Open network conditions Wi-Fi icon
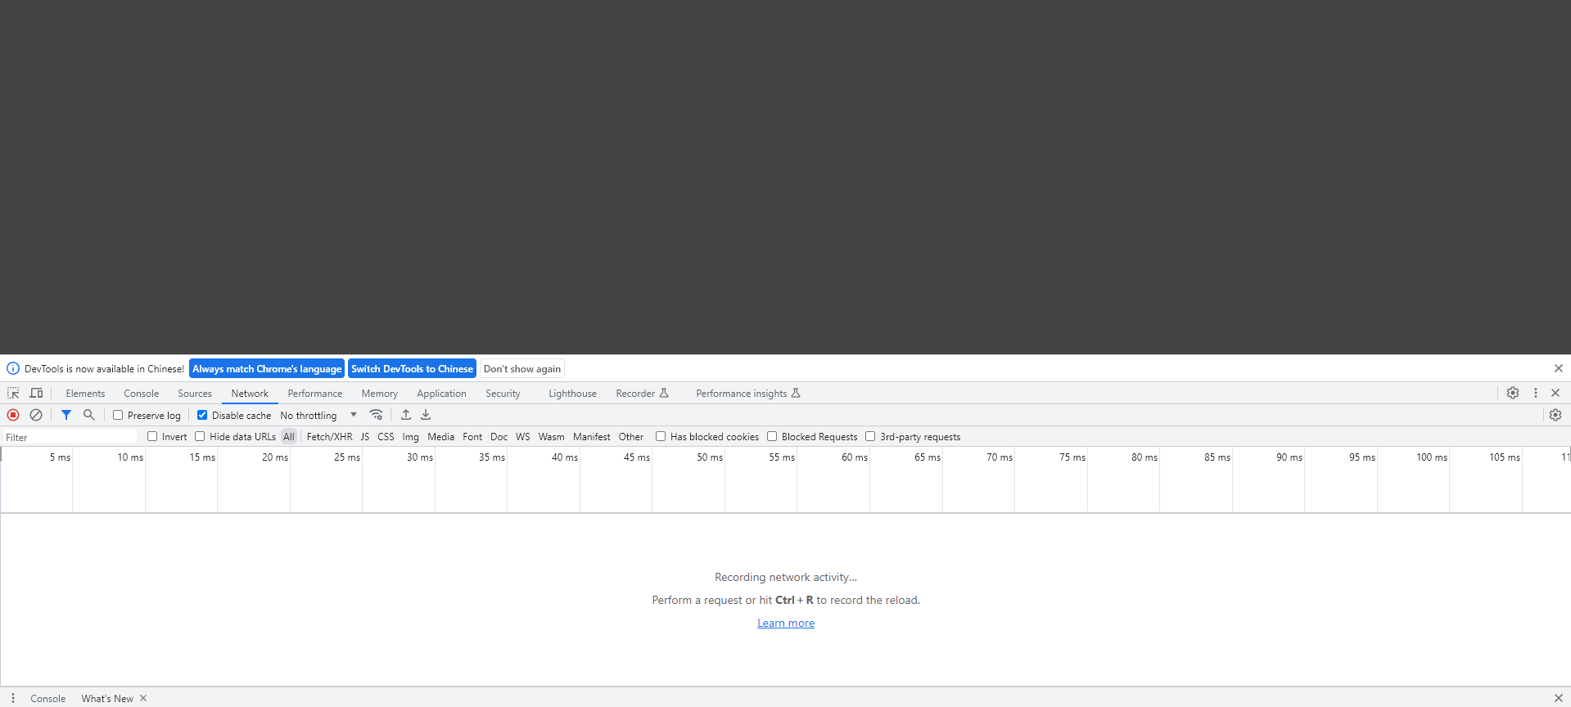Image resolution: width=1571 pixels, height=707 pixels. click(x=376, y=416)
